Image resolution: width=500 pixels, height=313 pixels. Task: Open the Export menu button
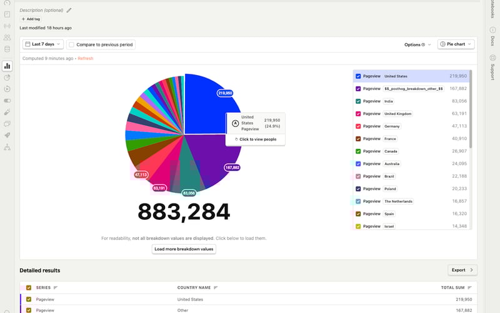pos(462,270)
